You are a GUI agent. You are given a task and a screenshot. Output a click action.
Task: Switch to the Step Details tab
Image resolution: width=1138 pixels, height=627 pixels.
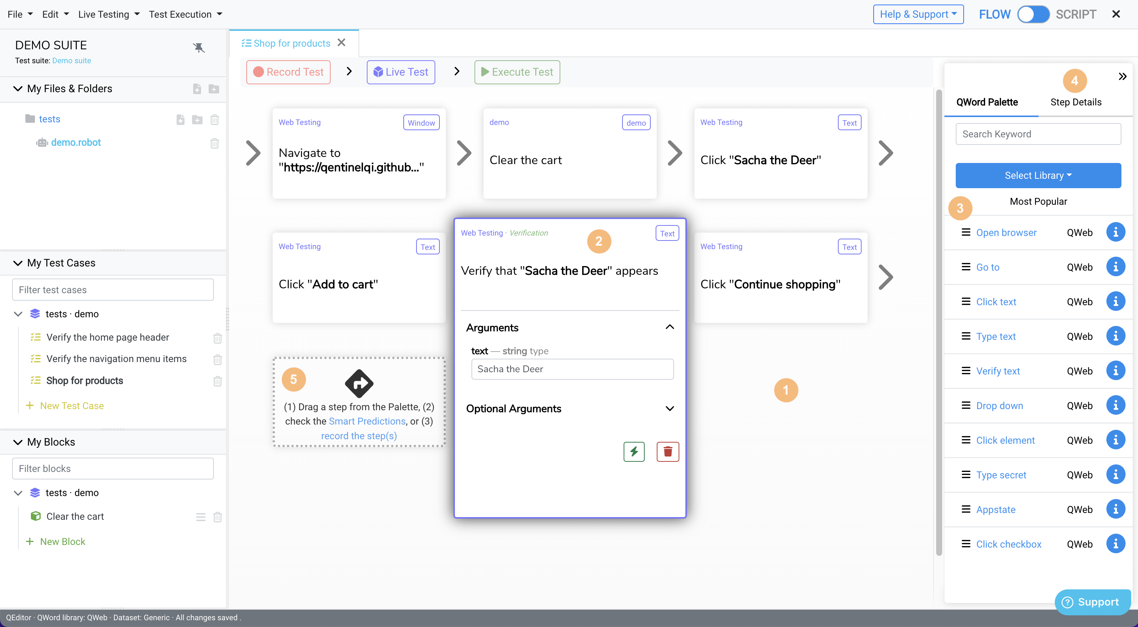tap(1076, 102)
